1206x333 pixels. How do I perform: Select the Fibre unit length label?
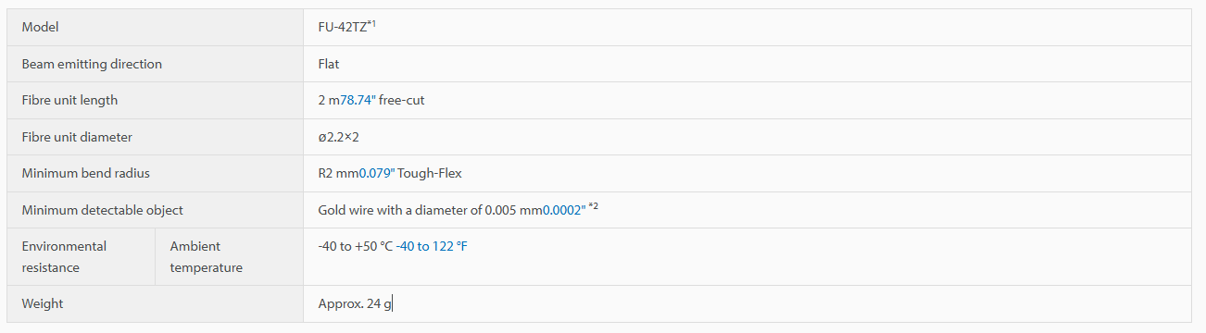69,100
